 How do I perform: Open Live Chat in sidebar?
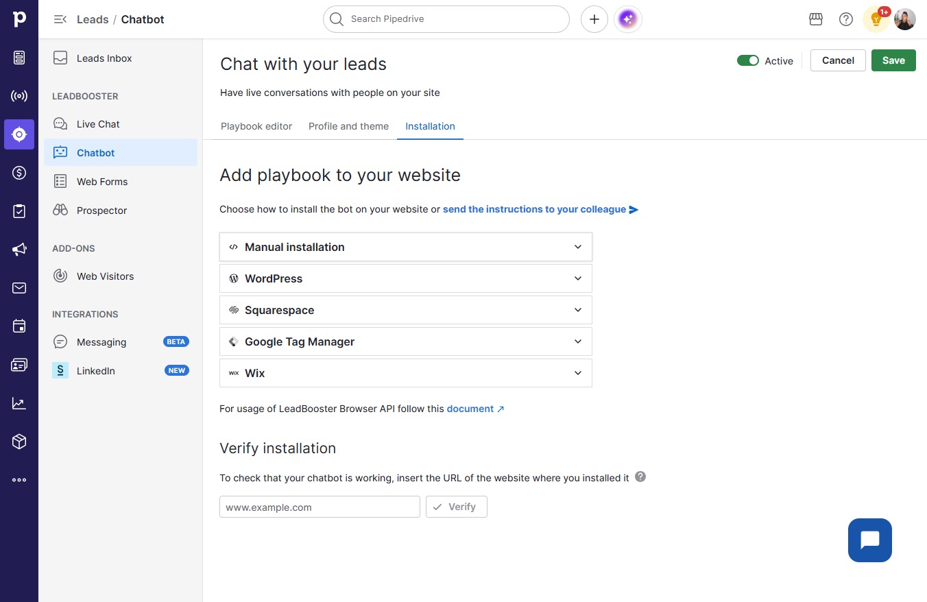(121, 124)
